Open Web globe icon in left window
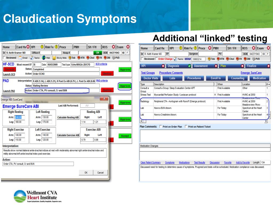 click(44, 58)
